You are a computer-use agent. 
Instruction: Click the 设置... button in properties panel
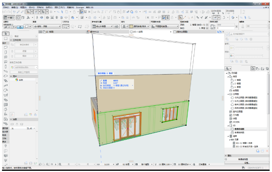click(x=247, y=163)
